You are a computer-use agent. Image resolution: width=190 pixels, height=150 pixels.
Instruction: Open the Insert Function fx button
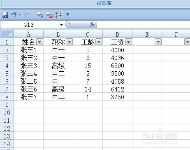pos(92,24)
